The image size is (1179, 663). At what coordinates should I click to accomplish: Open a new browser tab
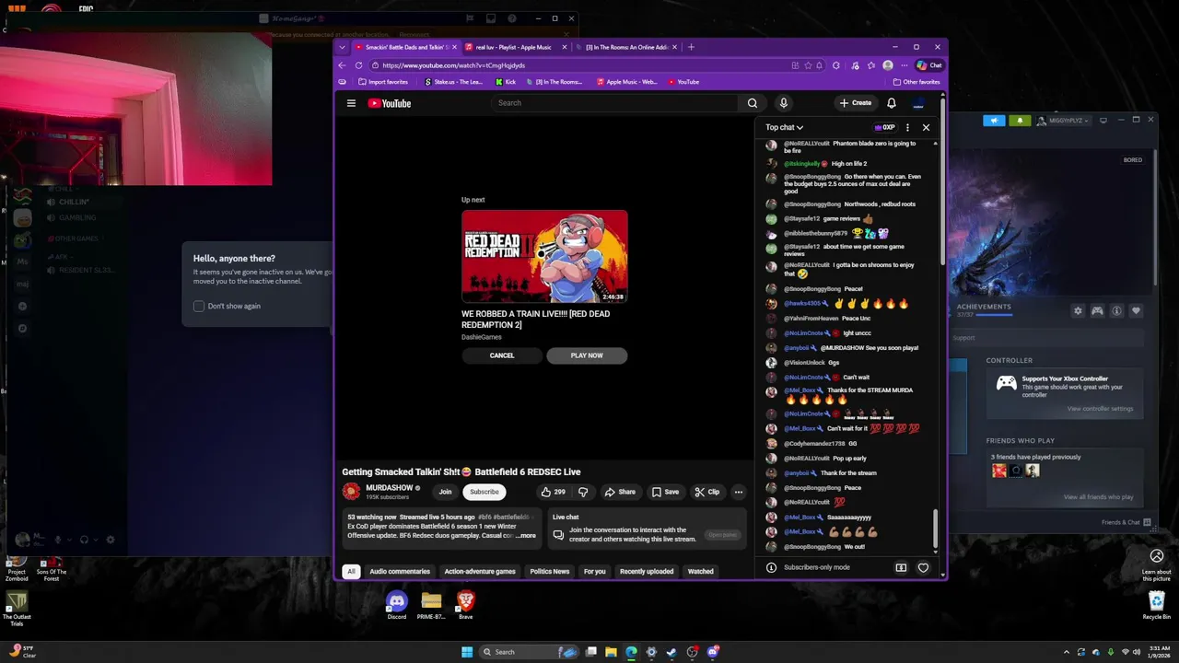[x=691, y=47]
